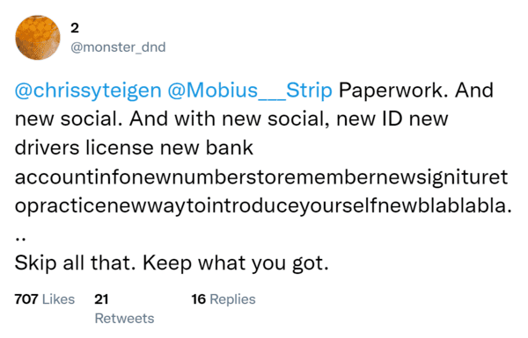The height and width of the screenshot is (338, 528).
Task: View the 16 reply count number
Action: [199, 299]
